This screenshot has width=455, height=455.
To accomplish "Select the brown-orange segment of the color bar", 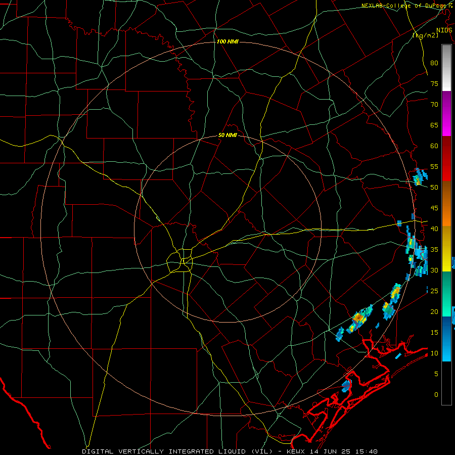I will pyautogui.click(x=446, y=204).
